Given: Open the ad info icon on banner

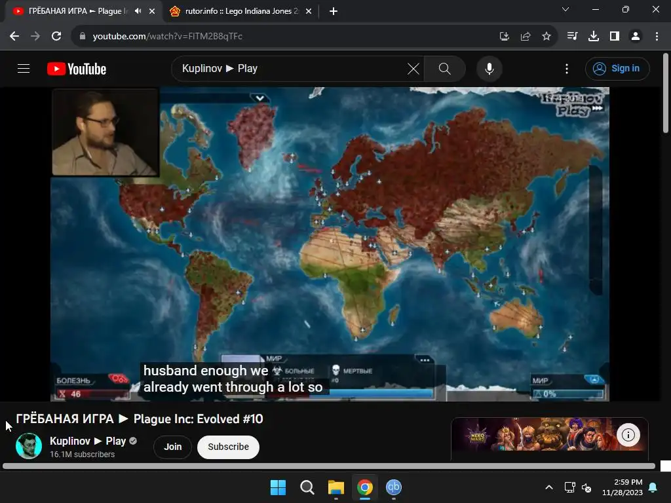Looking at the screenshot, I should [x=628, y=435].
